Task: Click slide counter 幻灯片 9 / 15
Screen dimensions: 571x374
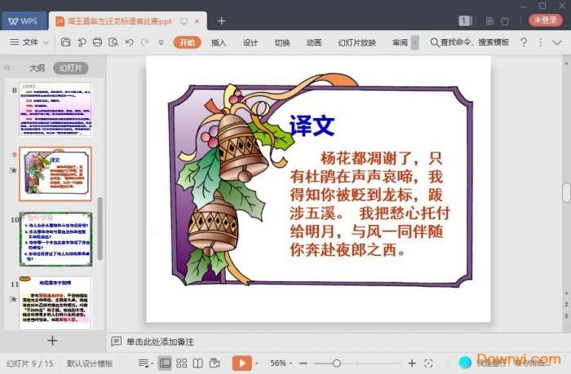Action: click(x=29, y=363)
